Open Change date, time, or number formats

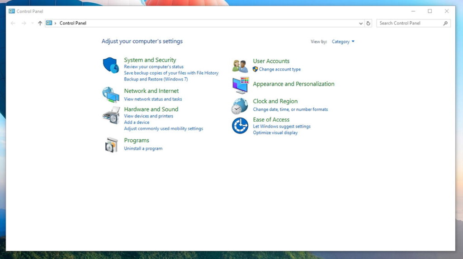point(290,109)
